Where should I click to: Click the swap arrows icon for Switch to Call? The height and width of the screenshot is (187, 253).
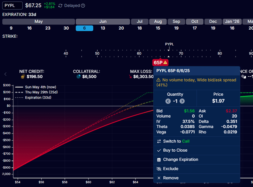click(159, 141)
